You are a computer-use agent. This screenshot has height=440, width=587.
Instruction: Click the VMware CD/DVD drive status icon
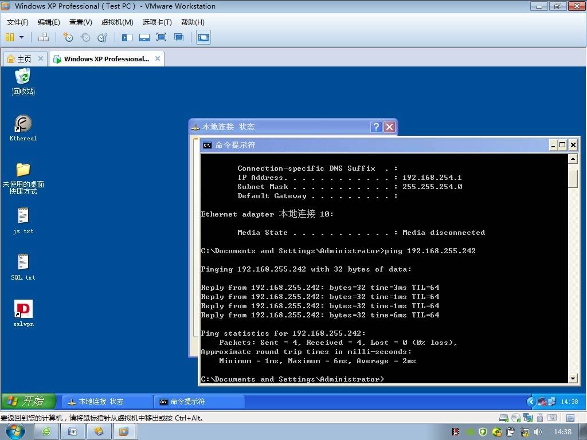[516, 418]
